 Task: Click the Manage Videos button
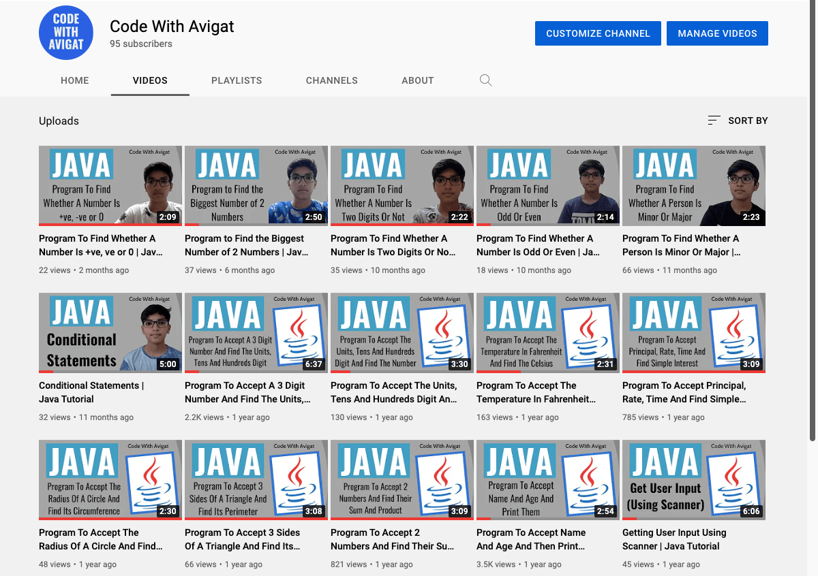[717, 33]
